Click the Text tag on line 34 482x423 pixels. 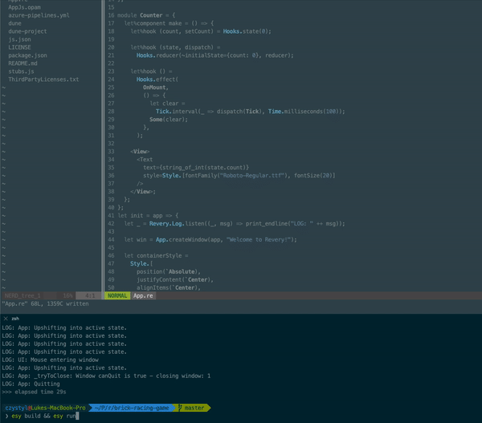coord(145,160)
